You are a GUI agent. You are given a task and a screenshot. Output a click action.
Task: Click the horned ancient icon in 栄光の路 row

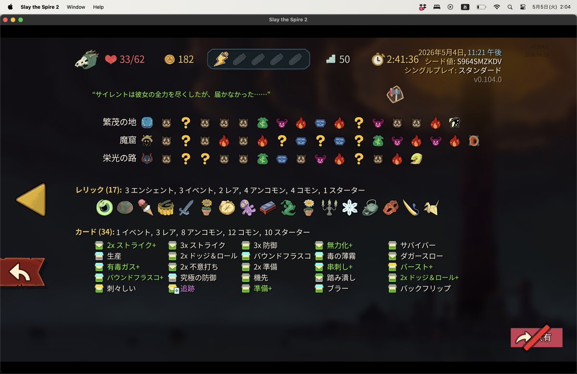(147, 158)
